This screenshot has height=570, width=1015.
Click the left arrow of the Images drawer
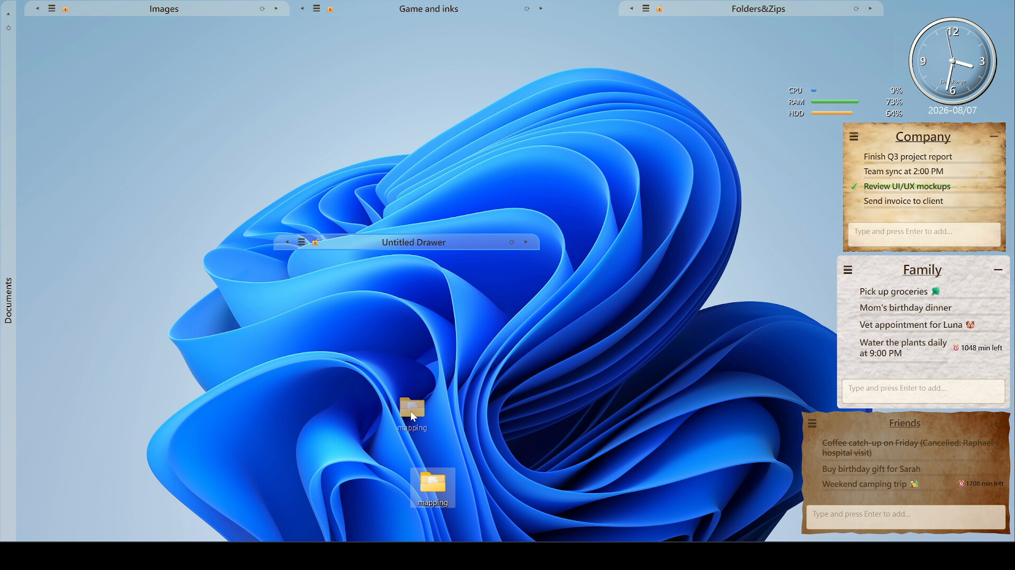tap(38, 8)
